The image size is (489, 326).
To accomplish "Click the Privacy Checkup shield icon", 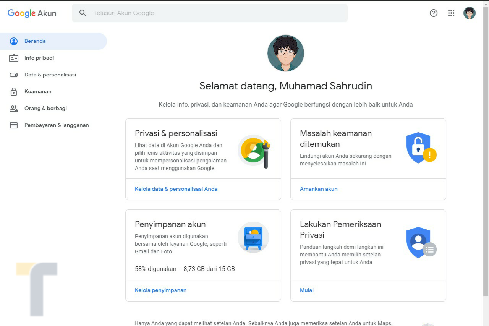I will coord(421,242).
